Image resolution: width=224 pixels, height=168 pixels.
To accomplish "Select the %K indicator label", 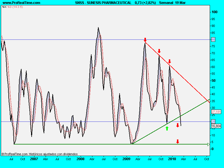I will pyautogui.click(x=4, y=7).
